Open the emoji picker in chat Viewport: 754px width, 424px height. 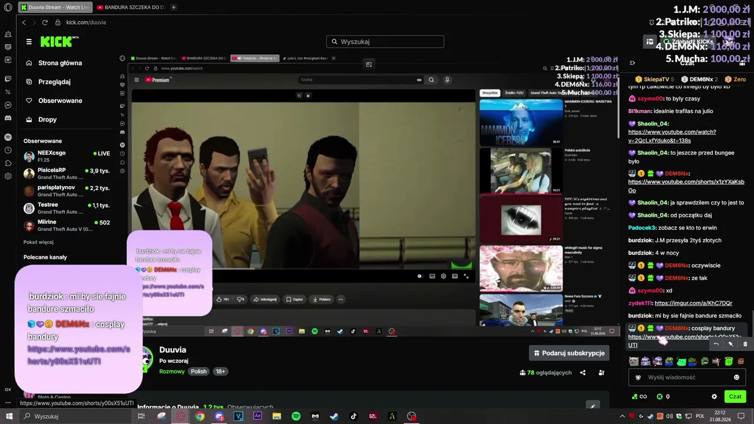click(x=736, y=377)
